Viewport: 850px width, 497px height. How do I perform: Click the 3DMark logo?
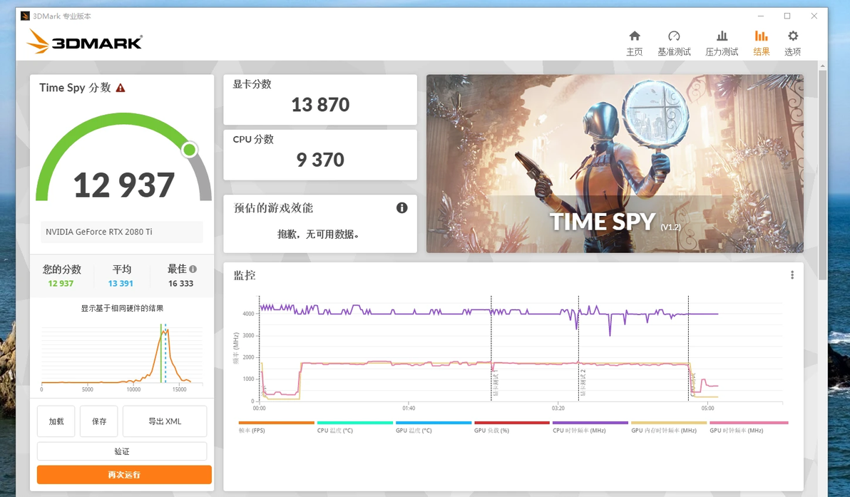pyautogui.click(x=85, y=41)
